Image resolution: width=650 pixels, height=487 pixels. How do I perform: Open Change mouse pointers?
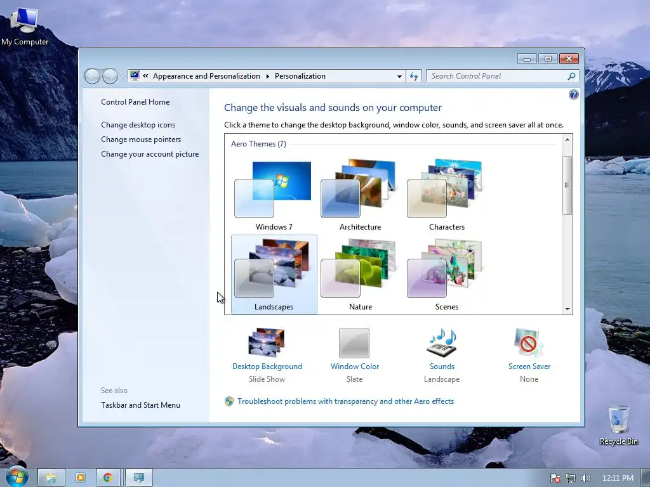141,139
